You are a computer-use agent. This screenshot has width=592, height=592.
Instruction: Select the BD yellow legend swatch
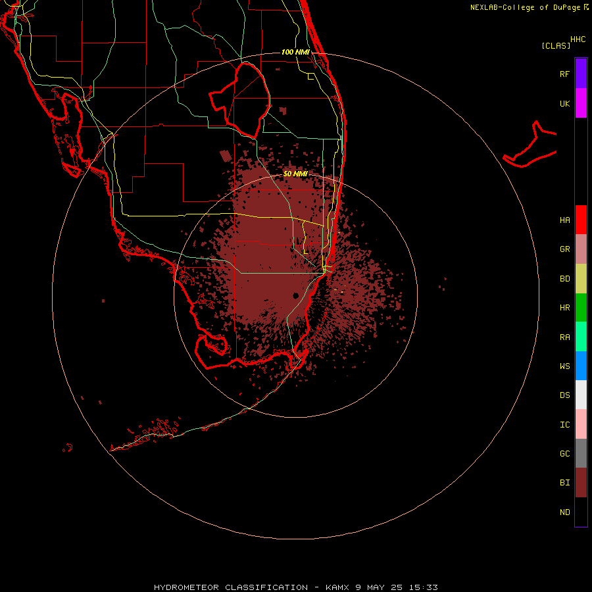pos(581,278)
